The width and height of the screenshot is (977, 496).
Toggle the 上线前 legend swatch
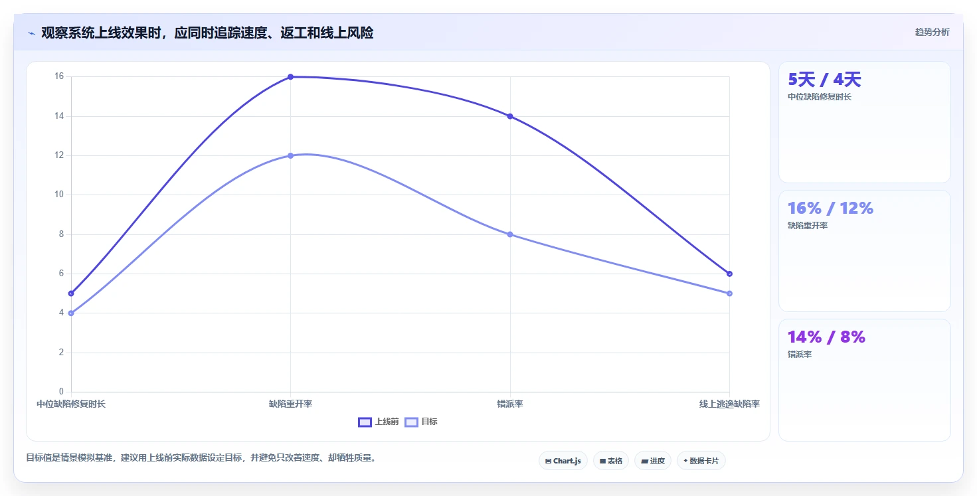[x=365, y=422]
